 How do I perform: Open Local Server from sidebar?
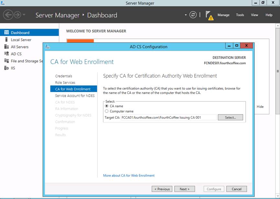click(x=21, y=40)
